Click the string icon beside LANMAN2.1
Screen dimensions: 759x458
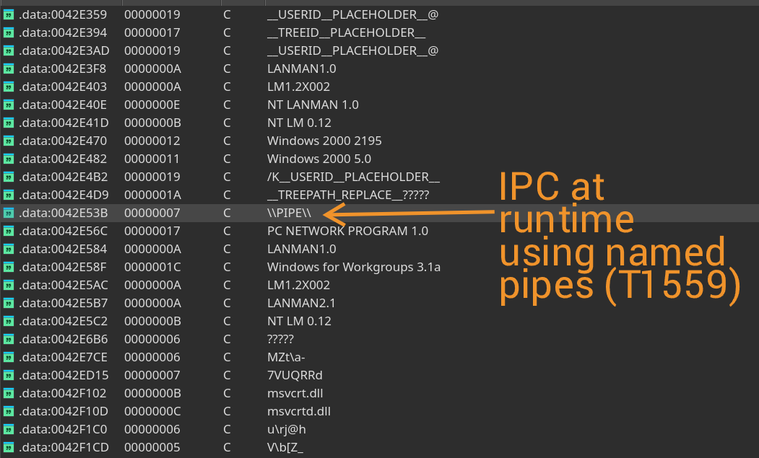pos(9,303)
